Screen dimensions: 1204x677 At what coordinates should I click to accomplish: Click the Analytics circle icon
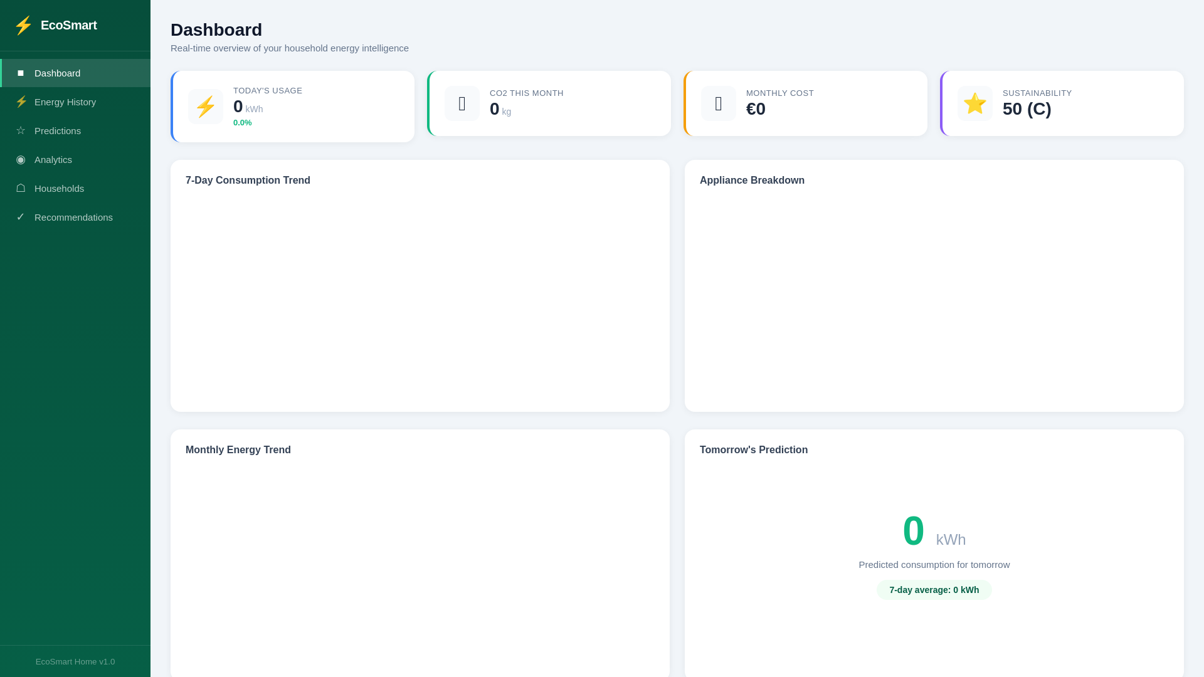tap(21, 159)
